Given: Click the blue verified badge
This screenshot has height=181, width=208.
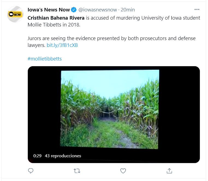Looking at the screenshot, I should coord(74,10).
